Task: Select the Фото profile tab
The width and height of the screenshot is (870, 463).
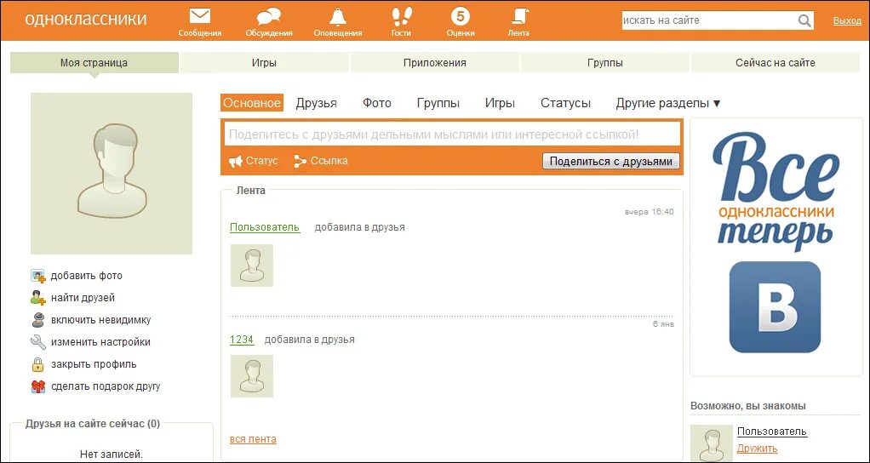Action: [377, 103]
